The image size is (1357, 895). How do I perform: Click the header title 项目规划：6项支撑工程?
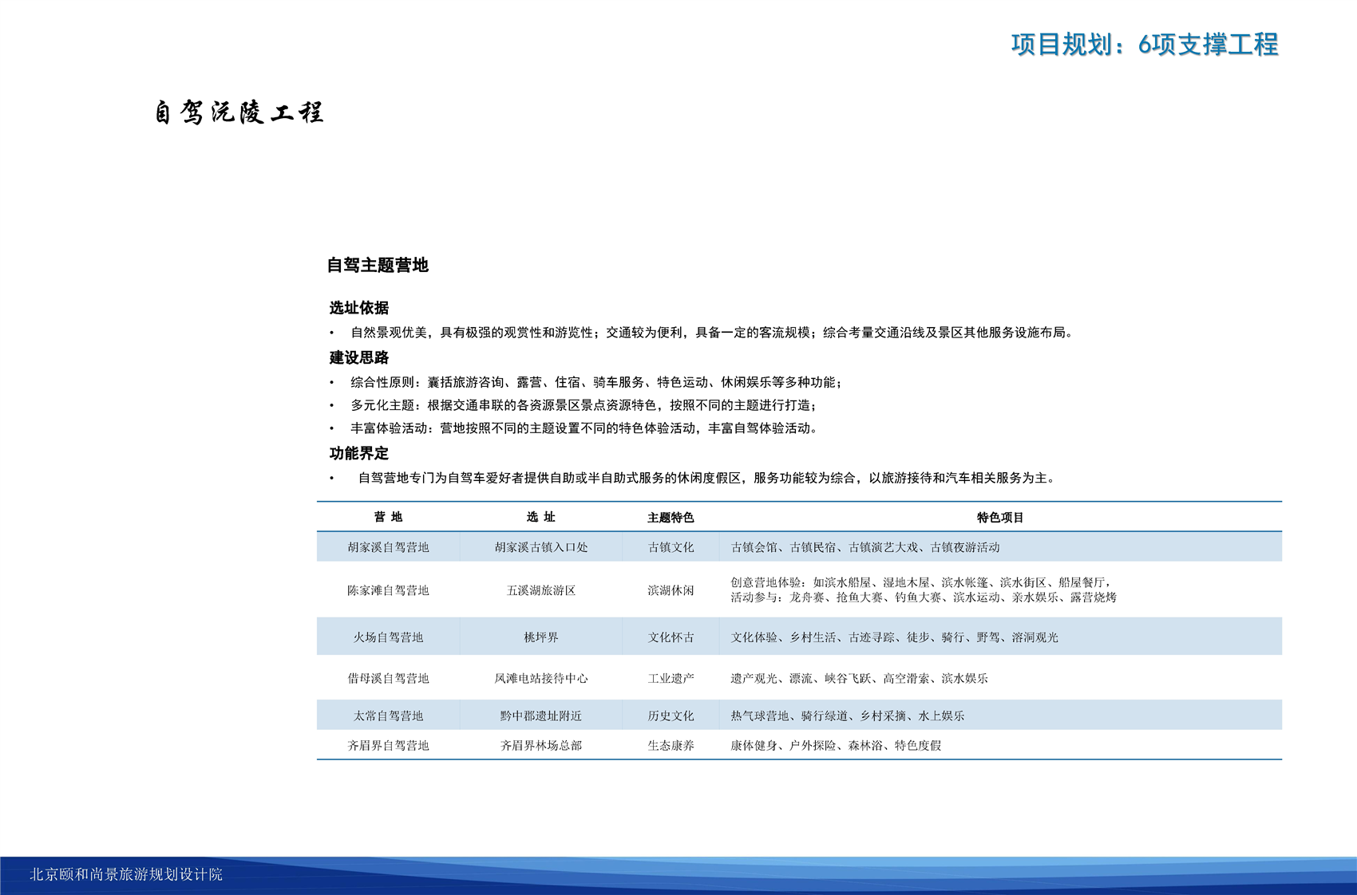(1144, 45)
